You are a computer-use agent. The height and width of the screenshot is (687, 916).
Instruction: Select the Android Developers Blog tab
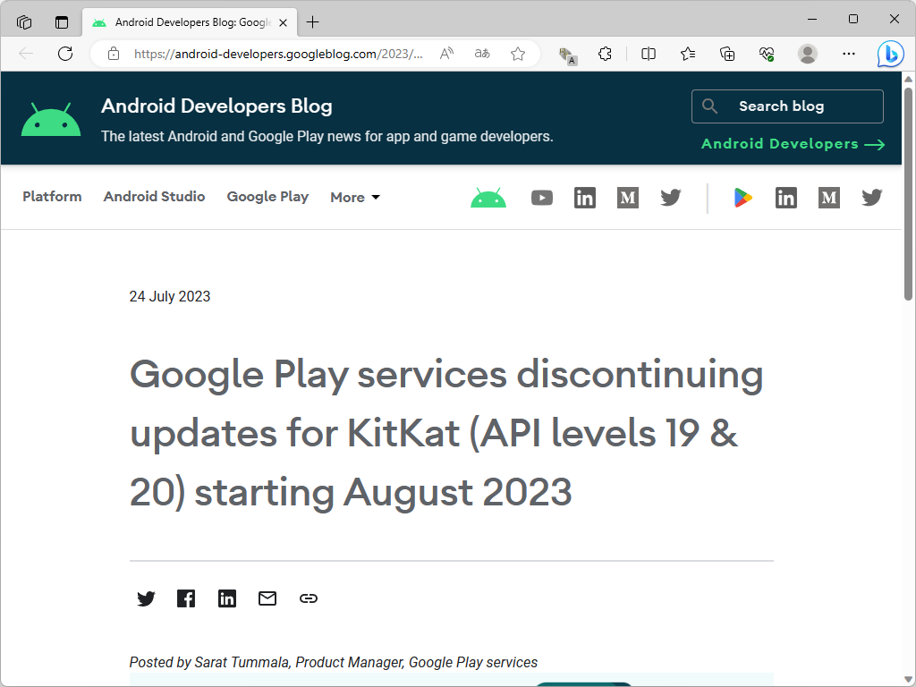[x=190, y=22]
